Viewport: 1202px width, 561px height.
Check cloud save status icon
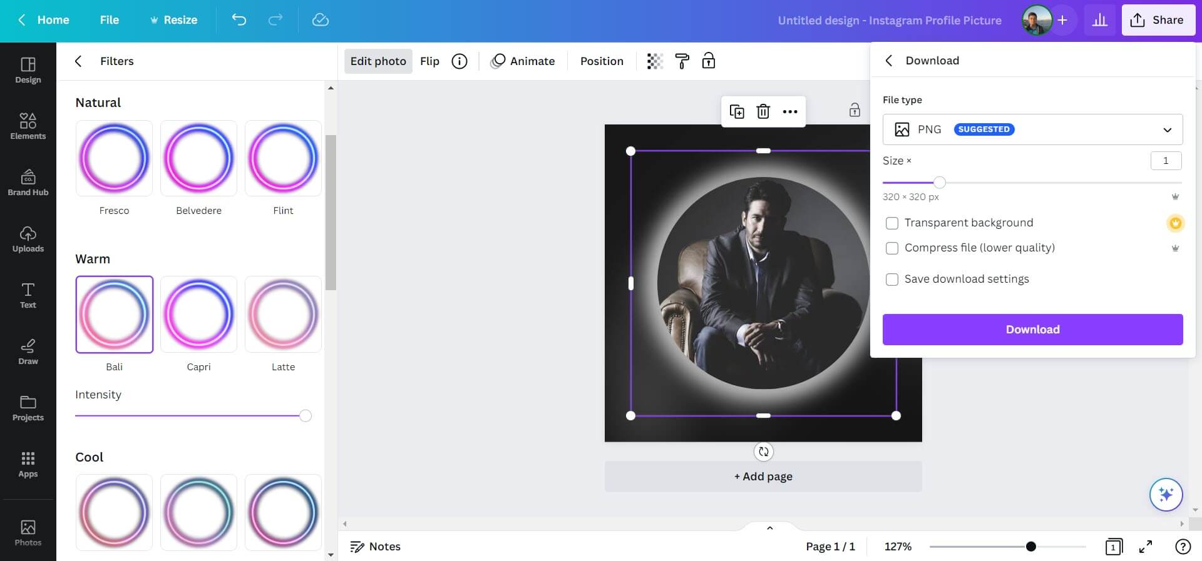320,20
